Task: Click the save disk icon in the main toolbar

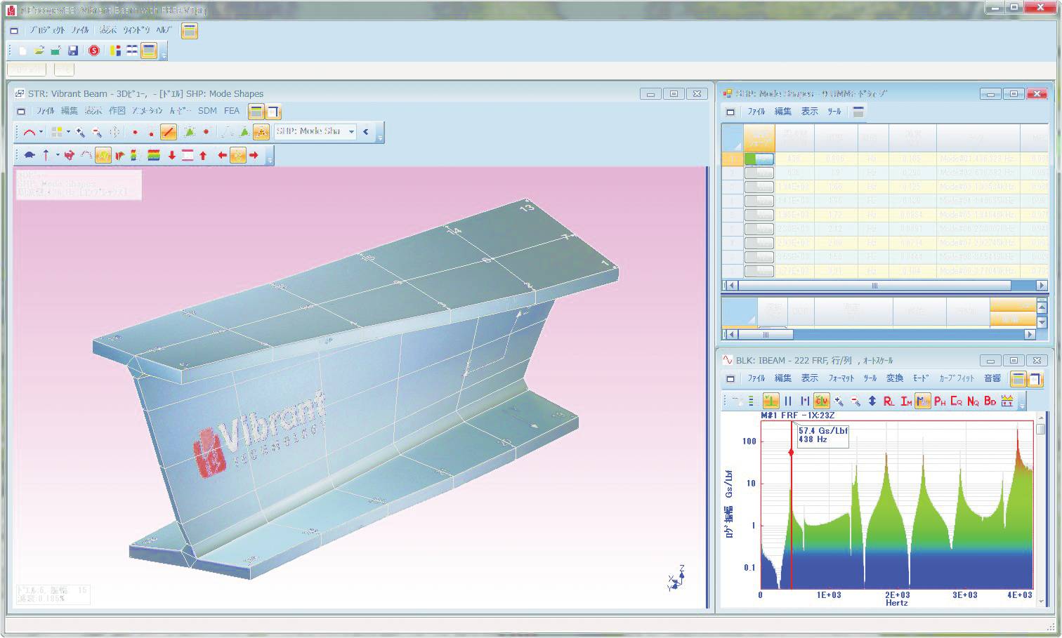Action: [73, 51]
